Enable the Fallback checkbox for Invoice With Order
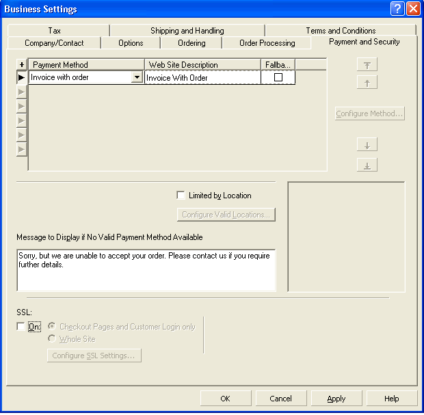The image size is (424, 415). (x=278, y=78)
